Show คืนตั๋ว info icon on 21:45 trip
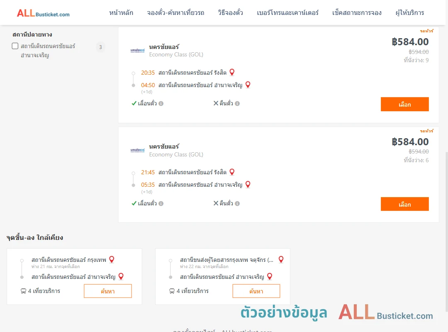Screen dimensions: 448x332 tap(237, 204)
